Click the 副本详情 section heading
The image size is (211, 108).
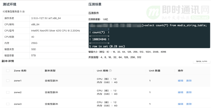tap(8, 61)
